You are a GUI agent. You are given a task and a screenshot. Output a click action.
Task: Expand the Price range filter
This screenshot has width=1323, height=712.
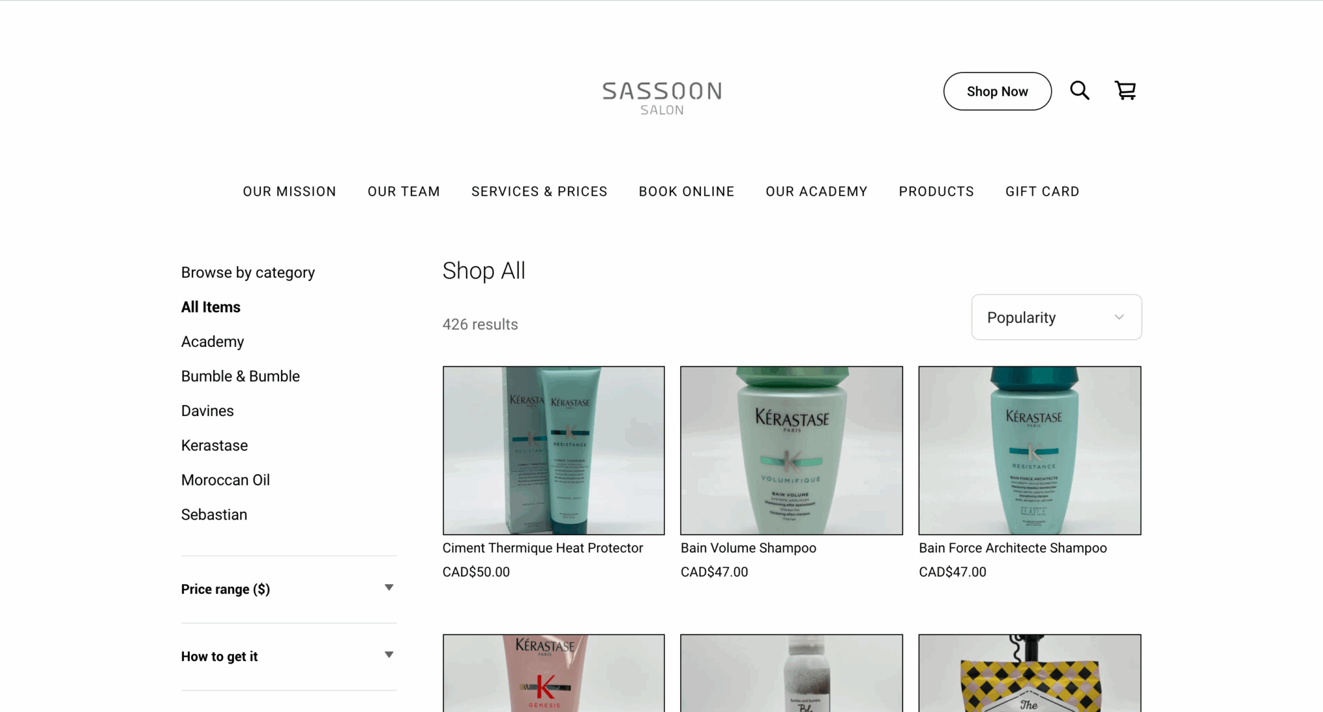click(x=289, y=589)
